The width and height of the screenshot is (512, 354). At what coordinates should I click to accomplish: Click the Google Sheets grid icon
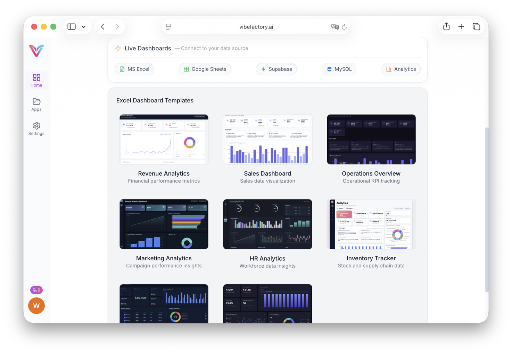pyautogui.click(x=187, y=69)
